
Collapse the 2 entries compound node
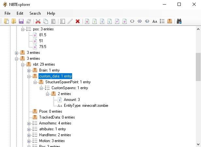(47, 94)
